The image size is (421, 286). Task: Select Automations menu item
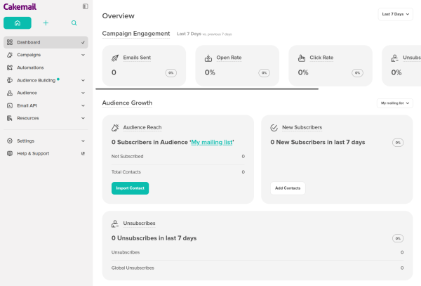[46, 67]
